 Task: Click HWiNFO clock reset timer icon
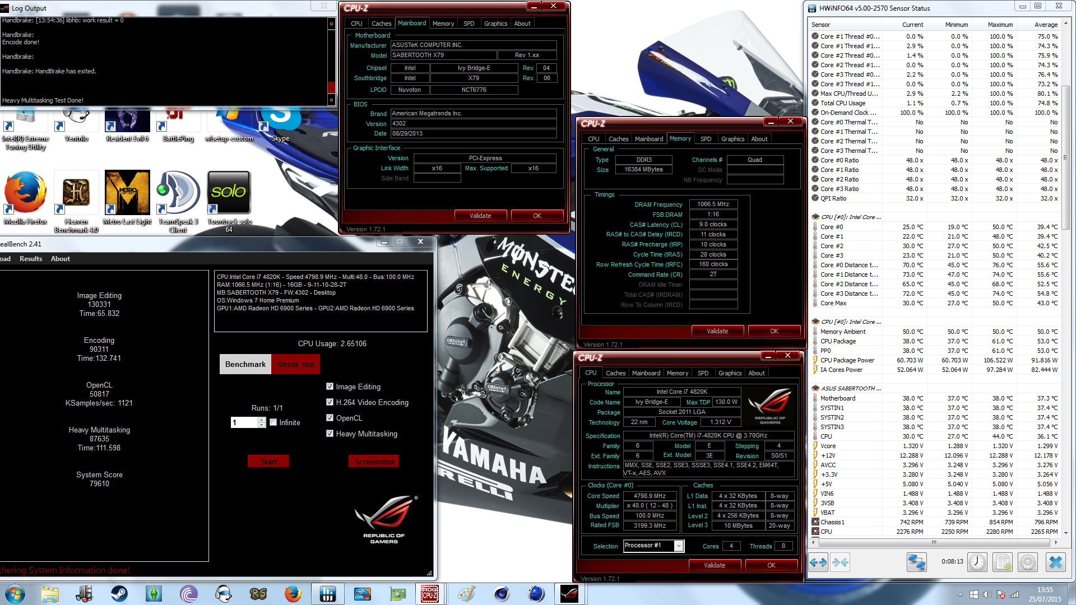point(977,562)
